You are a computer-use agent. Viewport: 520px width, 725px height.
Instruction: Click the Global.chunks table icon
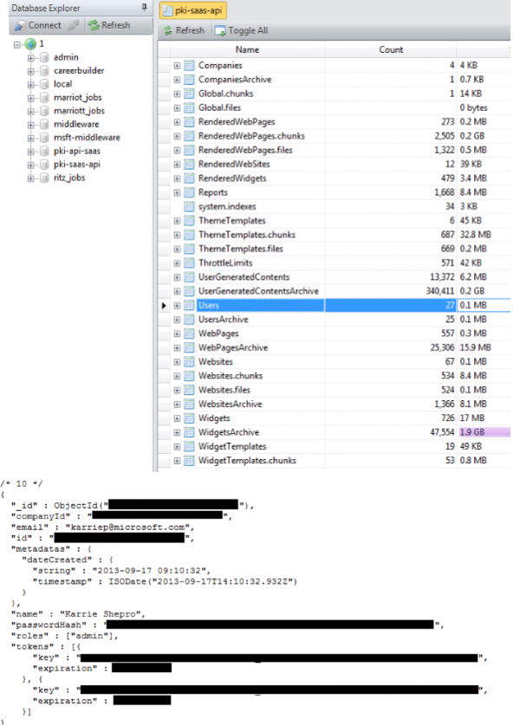pyautogui.click(x=189, y=94)
